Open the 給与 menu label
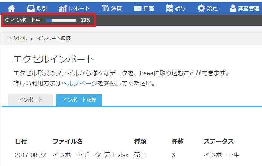Image resolution: width=262 pixels, height=166 pixels. (180, 9)
